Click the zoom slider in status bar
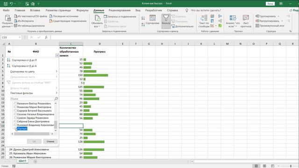The width and height of the screenshot is (299, 168). tap(291, 166)
